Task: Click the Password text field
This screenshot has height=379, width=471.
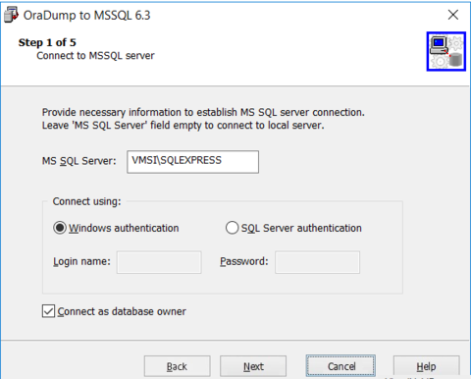Action: click(x=317, y=262)
